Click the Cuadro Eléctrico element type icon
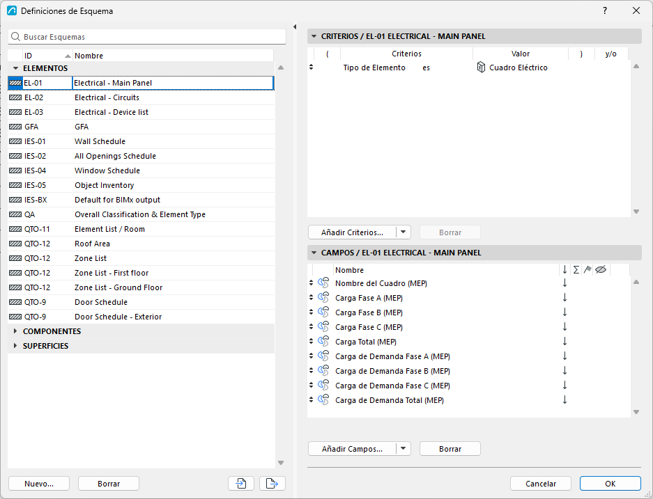The image size is (653, 499). tap(481, 68)
